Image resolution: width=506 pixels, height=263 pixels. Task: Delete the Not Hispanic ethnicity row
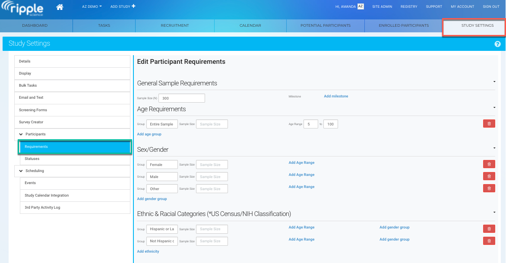(x=489, y=241)
